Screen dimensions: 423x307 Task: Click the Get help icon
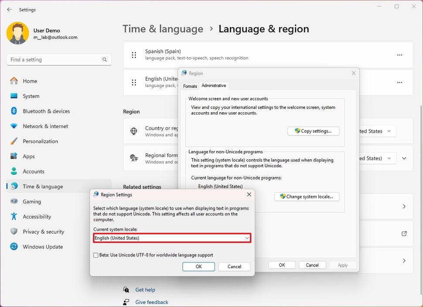(126, 290)
